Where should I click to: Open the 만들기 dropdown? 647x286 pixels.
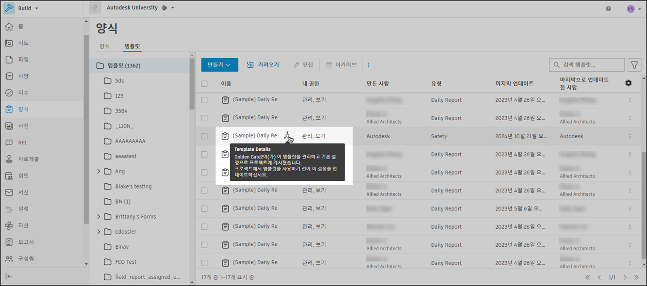point(219,64)
